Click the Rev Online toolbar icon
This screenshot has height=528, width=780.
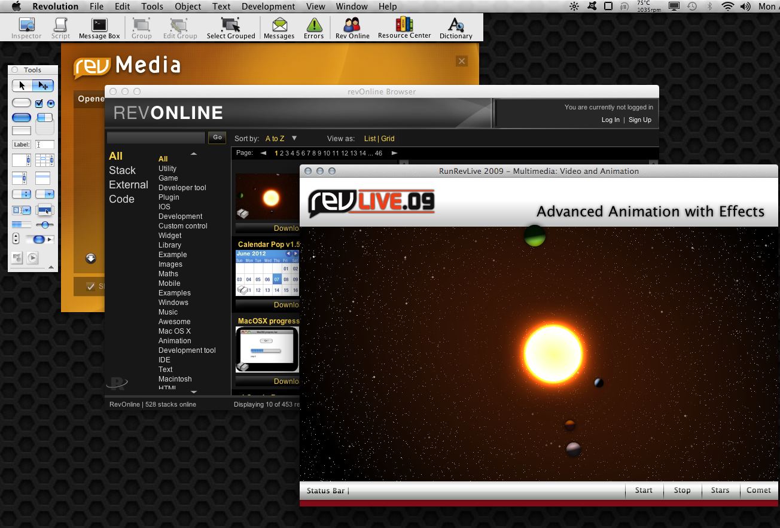352,28
